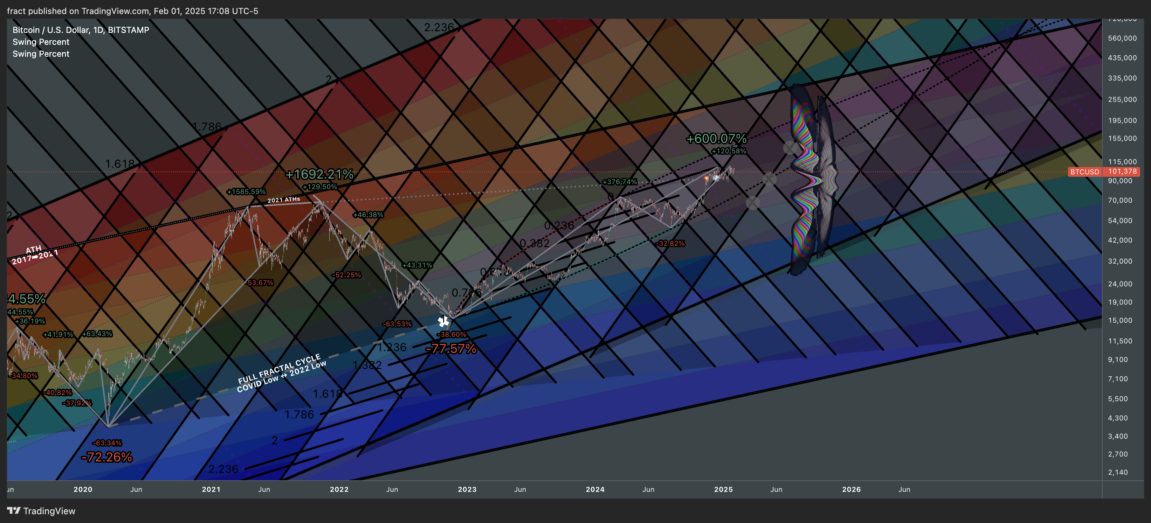Click the 2,140 price axis label
This screenshot has width=1151, height=523.
coord(1118,473)
